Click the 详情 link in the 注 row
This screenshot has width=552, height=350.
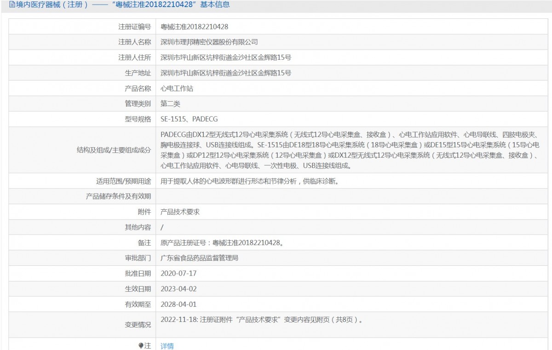coord(167,346)
